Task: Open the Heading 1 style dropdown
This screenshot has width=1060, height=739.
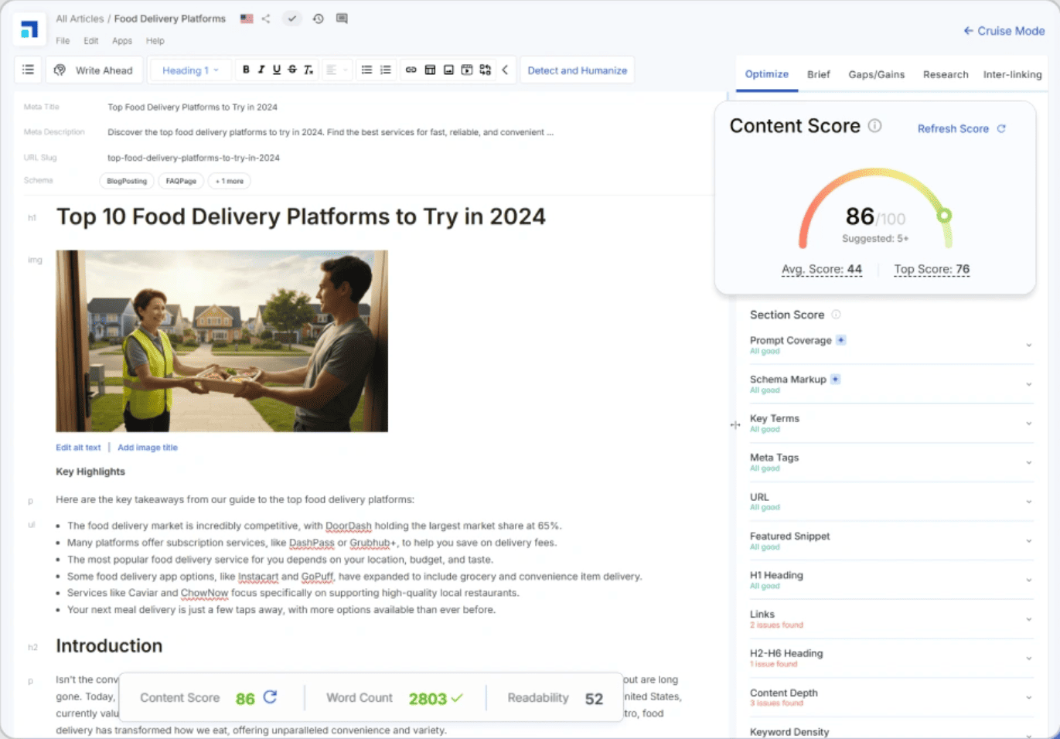Action: pyautogui.click(x=190, y=70)
